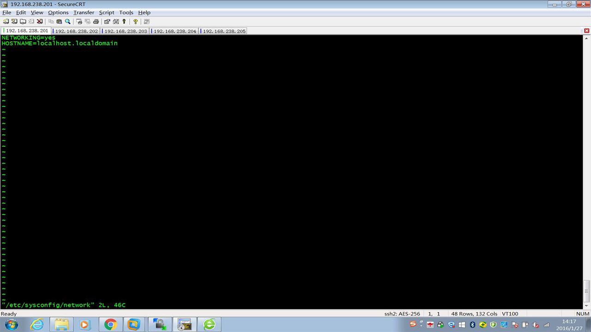Open the media player taskbar icon

[84, 325]
